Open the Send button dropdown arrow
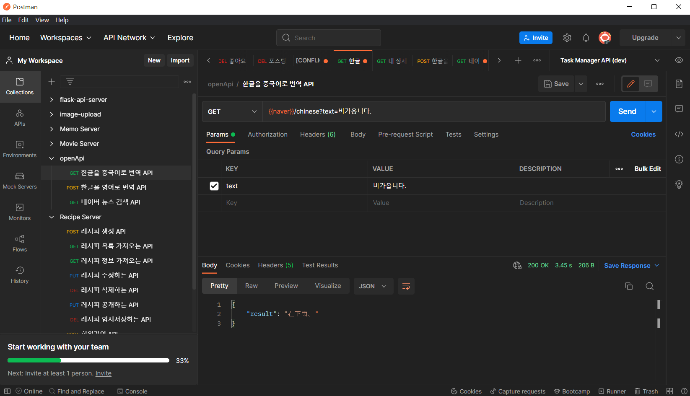 pyautogui.click(x=654, y=111)
